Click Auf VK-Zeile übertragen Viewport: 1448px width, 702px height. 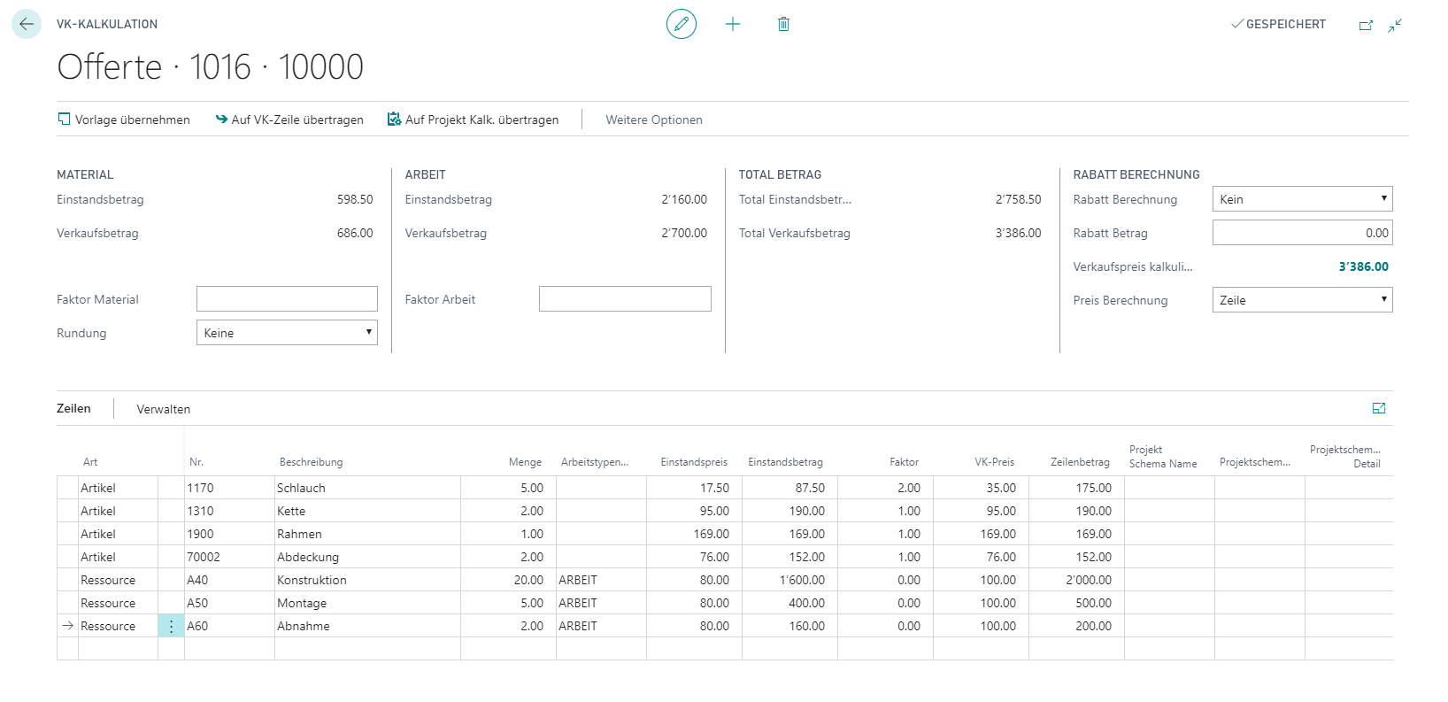[289, 120]
